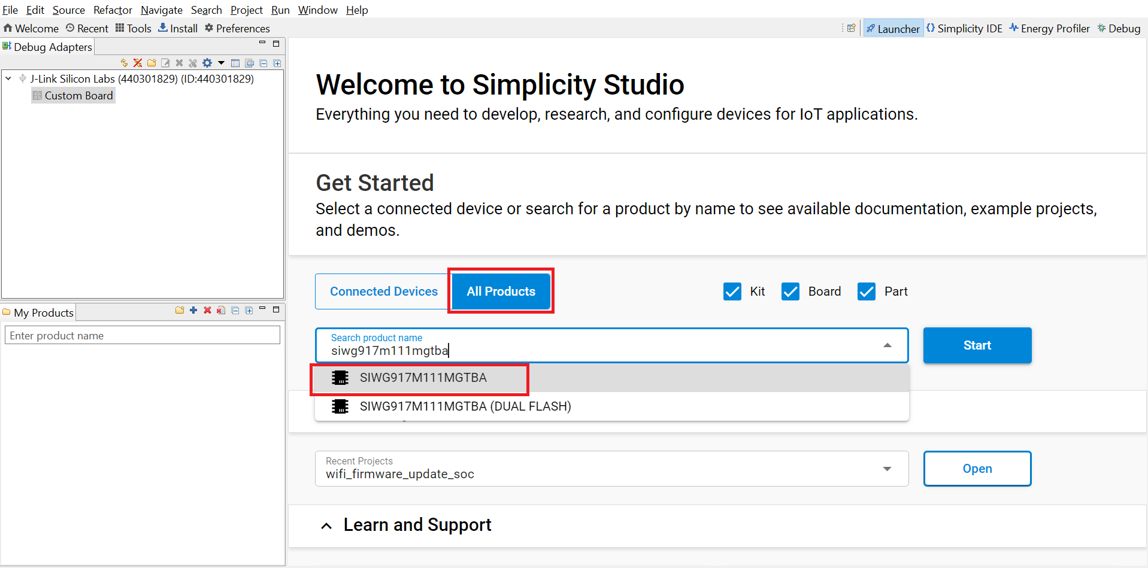1148x568 pixels.
Task: Click the blue gear icon in Debug Adapters
Action: coord(207,63)
